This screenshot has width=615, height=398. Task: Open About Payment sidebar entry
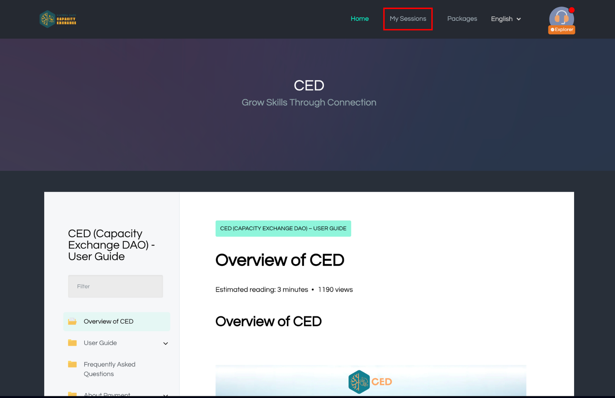[x=107, y=394]
